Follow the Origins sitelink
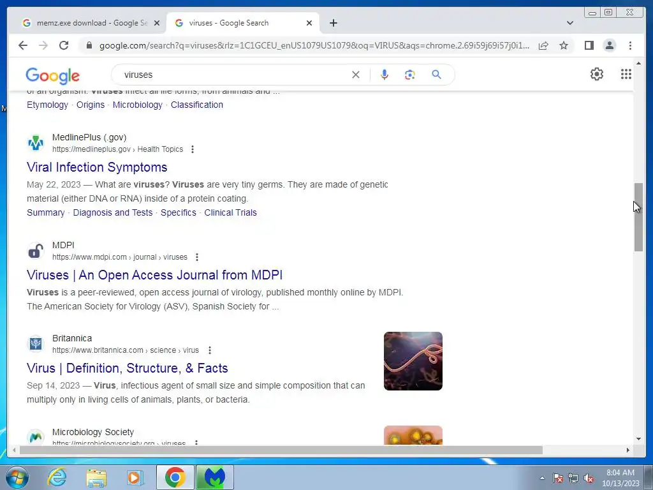Viewport: 653px width, 490px height. click(x=91, y=105)
